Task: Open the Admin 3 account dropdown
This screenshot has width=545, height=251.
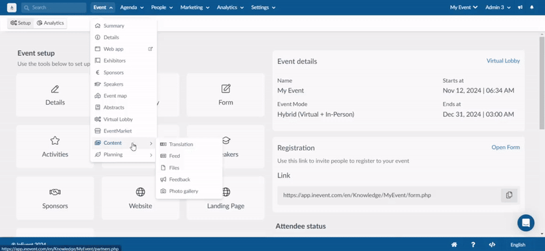Action: click(x=497, y=7)
